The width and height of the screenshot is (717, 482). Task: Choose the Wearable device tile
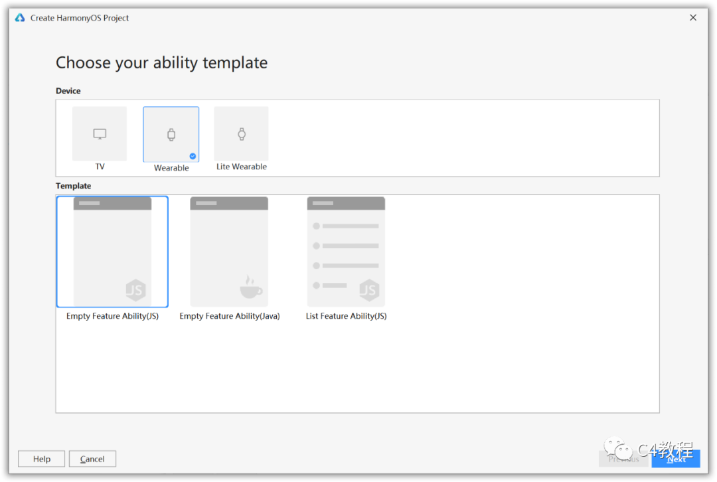[x=171, y=135]
